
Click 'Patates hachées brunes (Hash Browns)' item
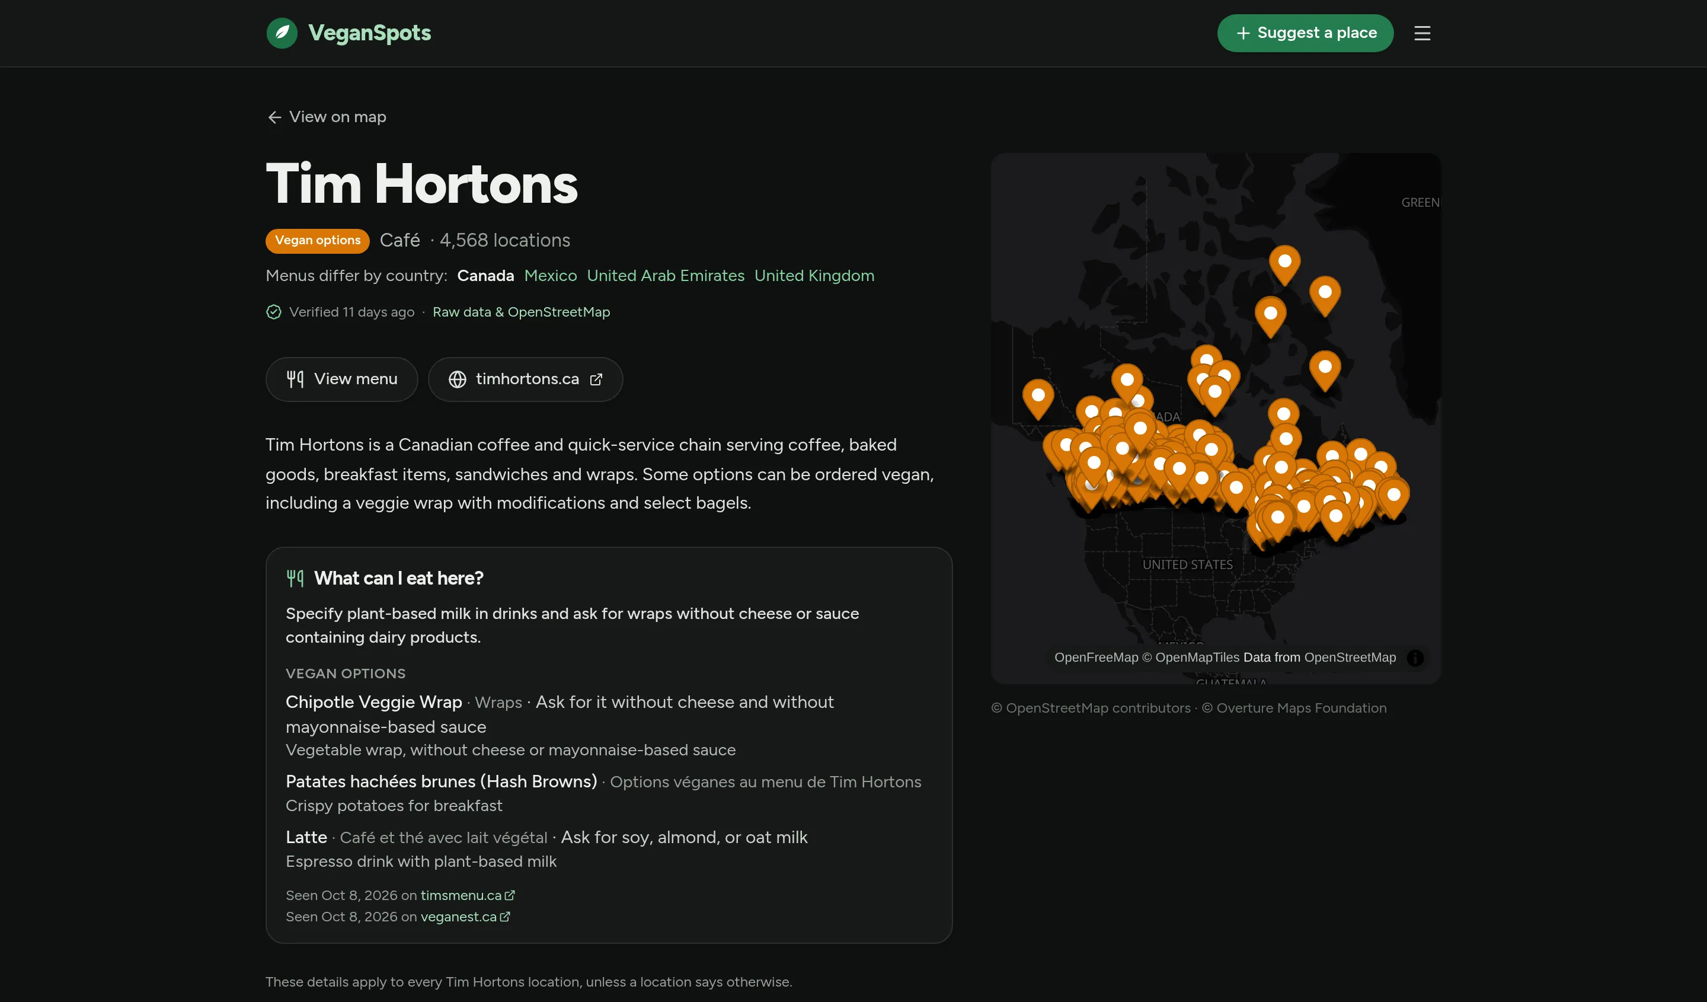(442, 781)
